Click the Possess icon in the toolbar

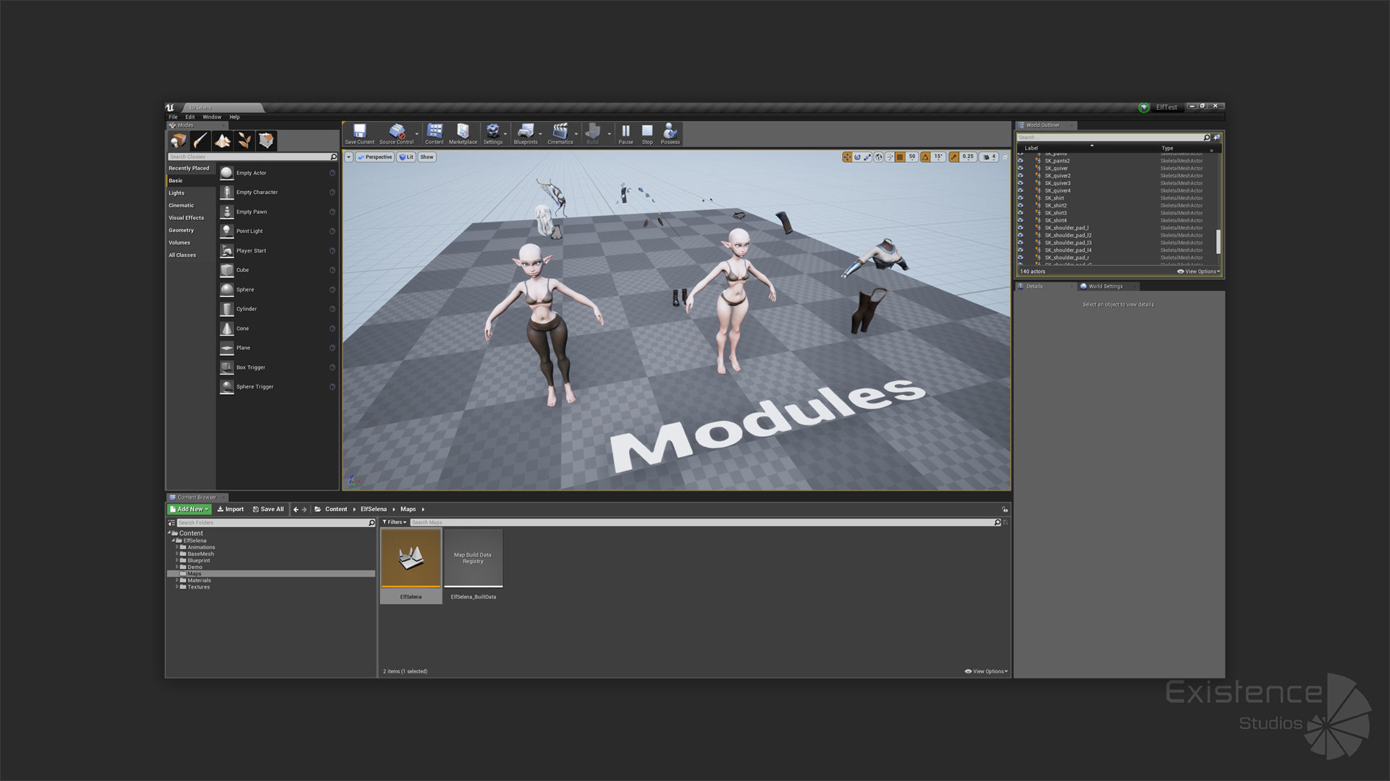[x=670, y=133]
